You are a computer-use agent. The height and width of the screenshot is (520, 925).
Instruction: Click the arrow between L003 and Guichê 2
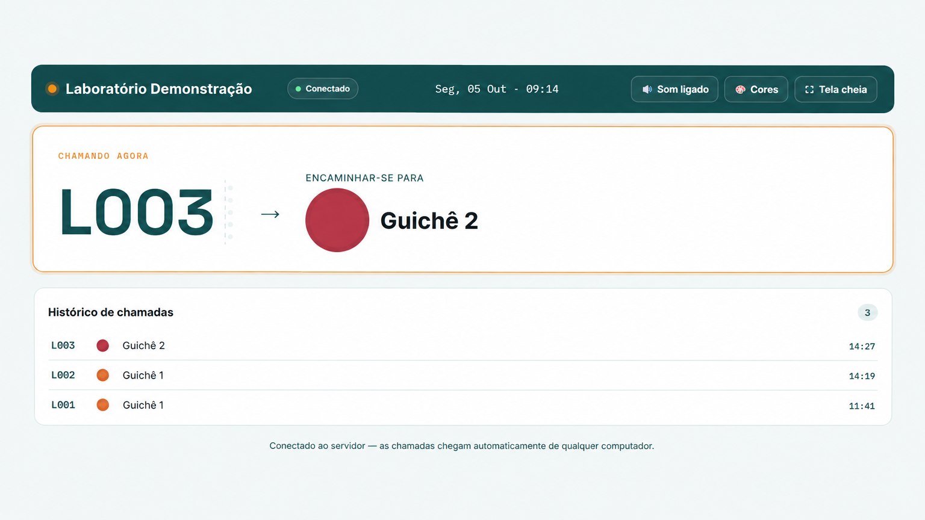point(270,214)
